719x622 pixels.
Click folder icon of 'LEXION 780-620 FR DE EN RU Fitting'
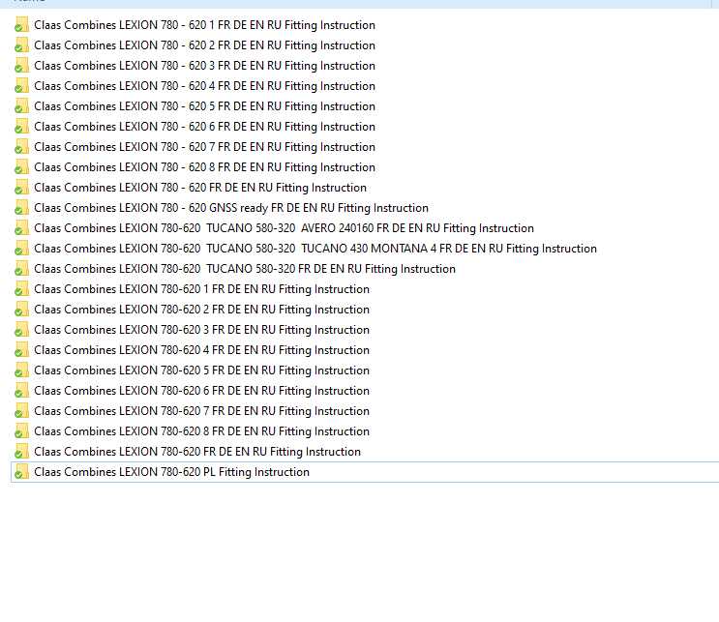point(21,452)
